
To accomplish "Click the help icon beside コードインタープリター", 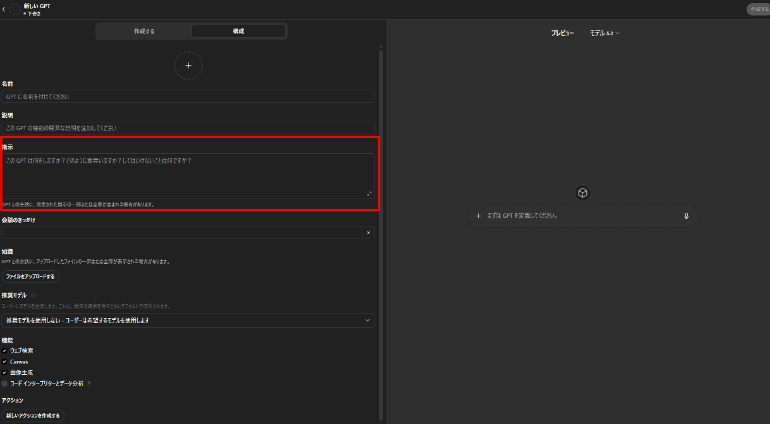I will [x=89, y=384].
